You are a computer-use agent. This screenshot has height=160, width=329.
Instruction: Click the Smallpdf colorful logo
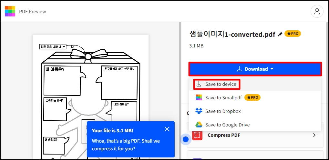(10, 11)
